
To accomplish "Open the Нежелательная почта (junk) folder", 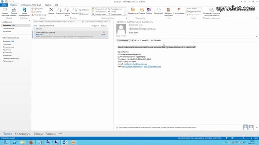I will (11, 58).
